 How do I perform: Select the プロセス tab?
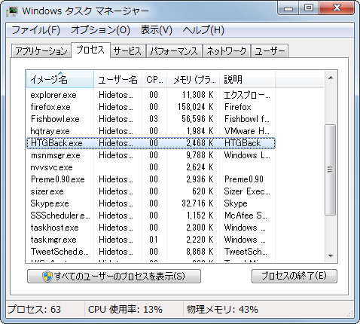[90, 50]
